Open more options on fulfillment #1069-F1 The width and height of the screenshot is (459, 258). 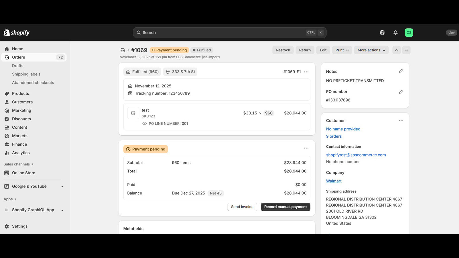click(306, 72)
